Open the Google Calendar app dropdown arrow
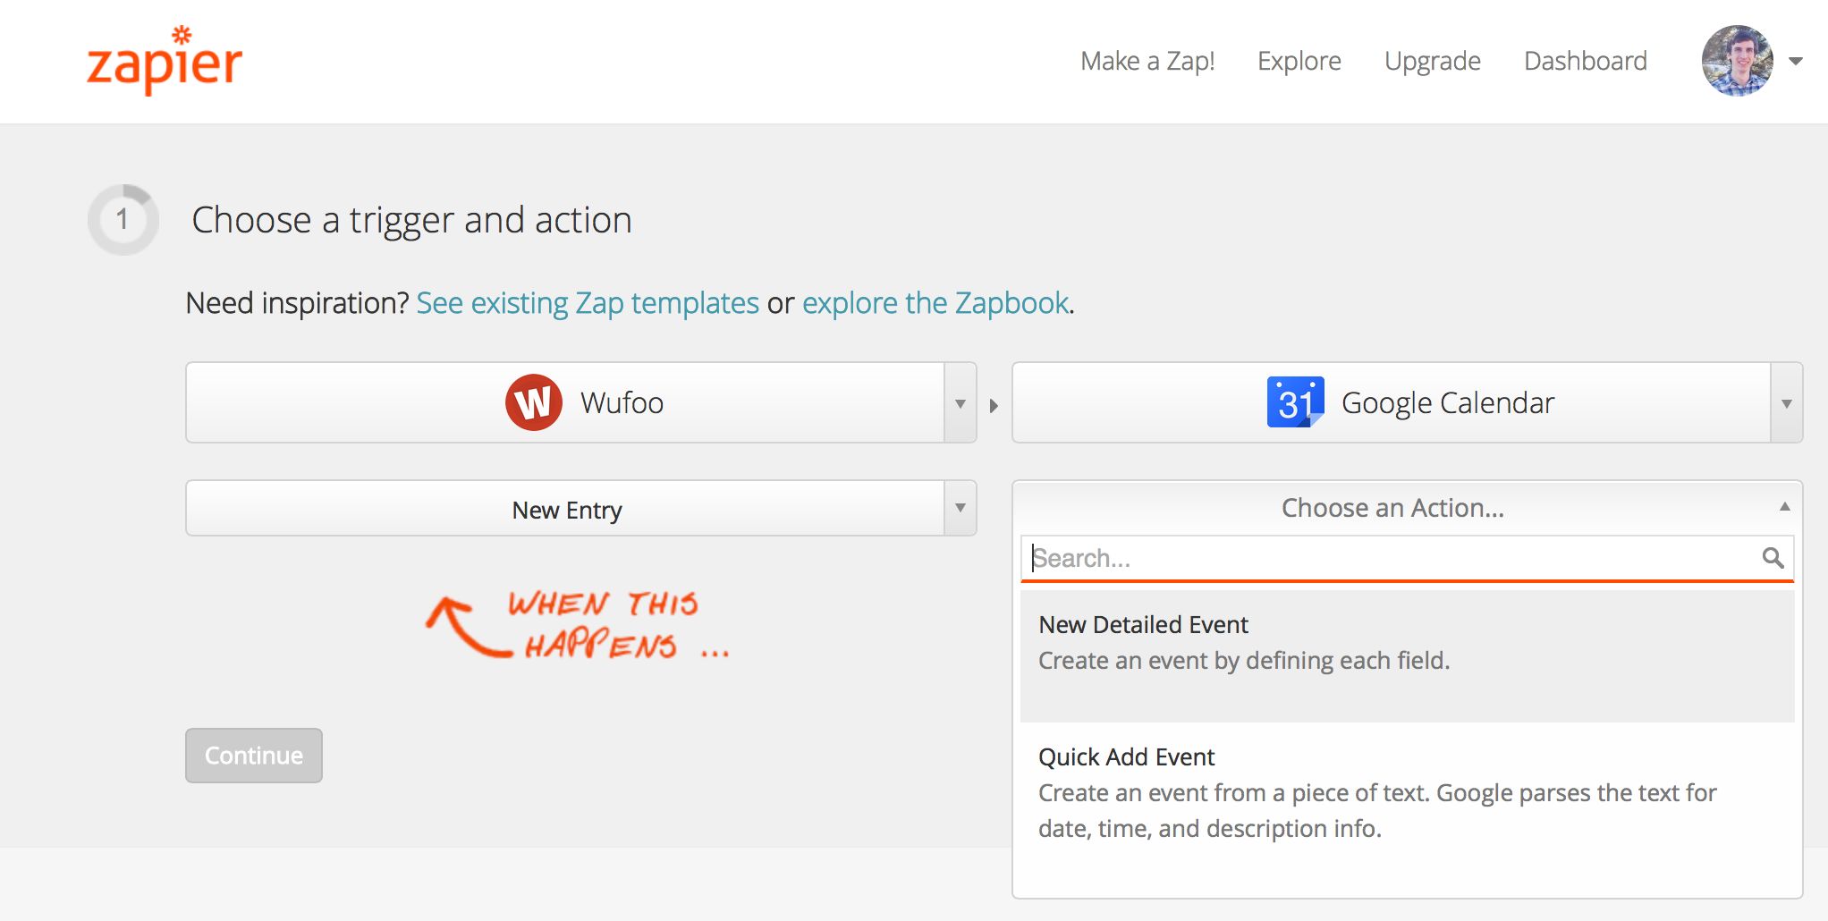This screenshot has height=921, width=1828. point(1786,403)
